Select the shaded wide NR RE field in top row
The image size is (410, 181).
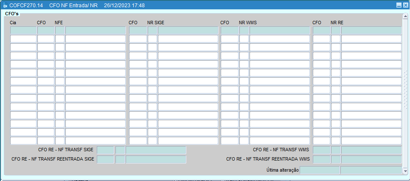click(371, 31)
